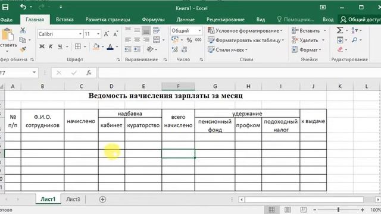Switch to the Разметка страницы tab

click(x=108, y=20)
